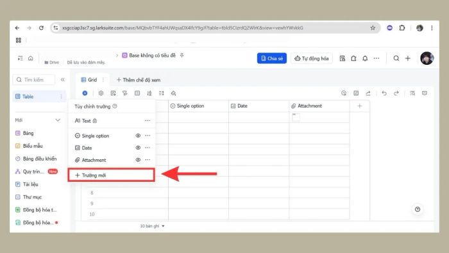Click the search magnifier in the header
The height and width of the screenshot is (253, 449).
[x=396, y=58]
